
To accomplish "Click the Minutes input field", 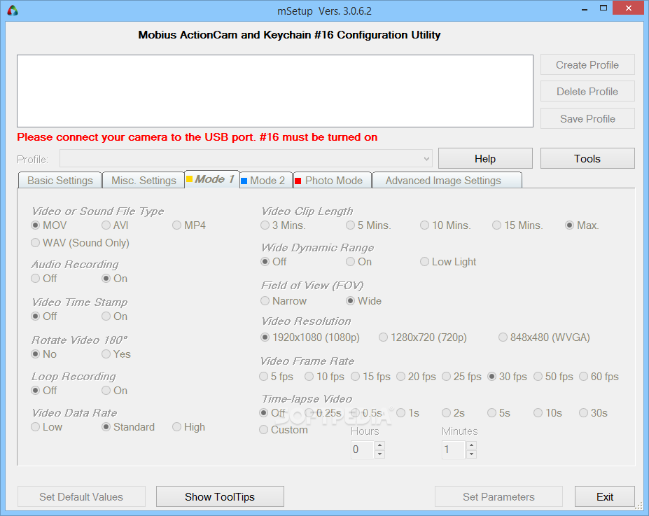I will [454, 449].
